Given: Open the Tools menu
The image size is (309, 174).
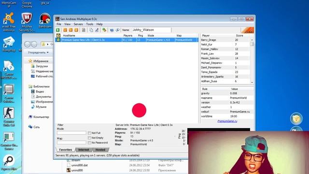Looking at the screenshot, I should 90,24.
